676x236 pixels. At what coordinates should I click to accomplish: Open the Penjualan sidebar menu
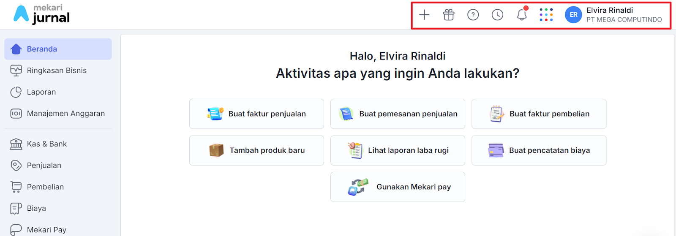tap(58, 165)
